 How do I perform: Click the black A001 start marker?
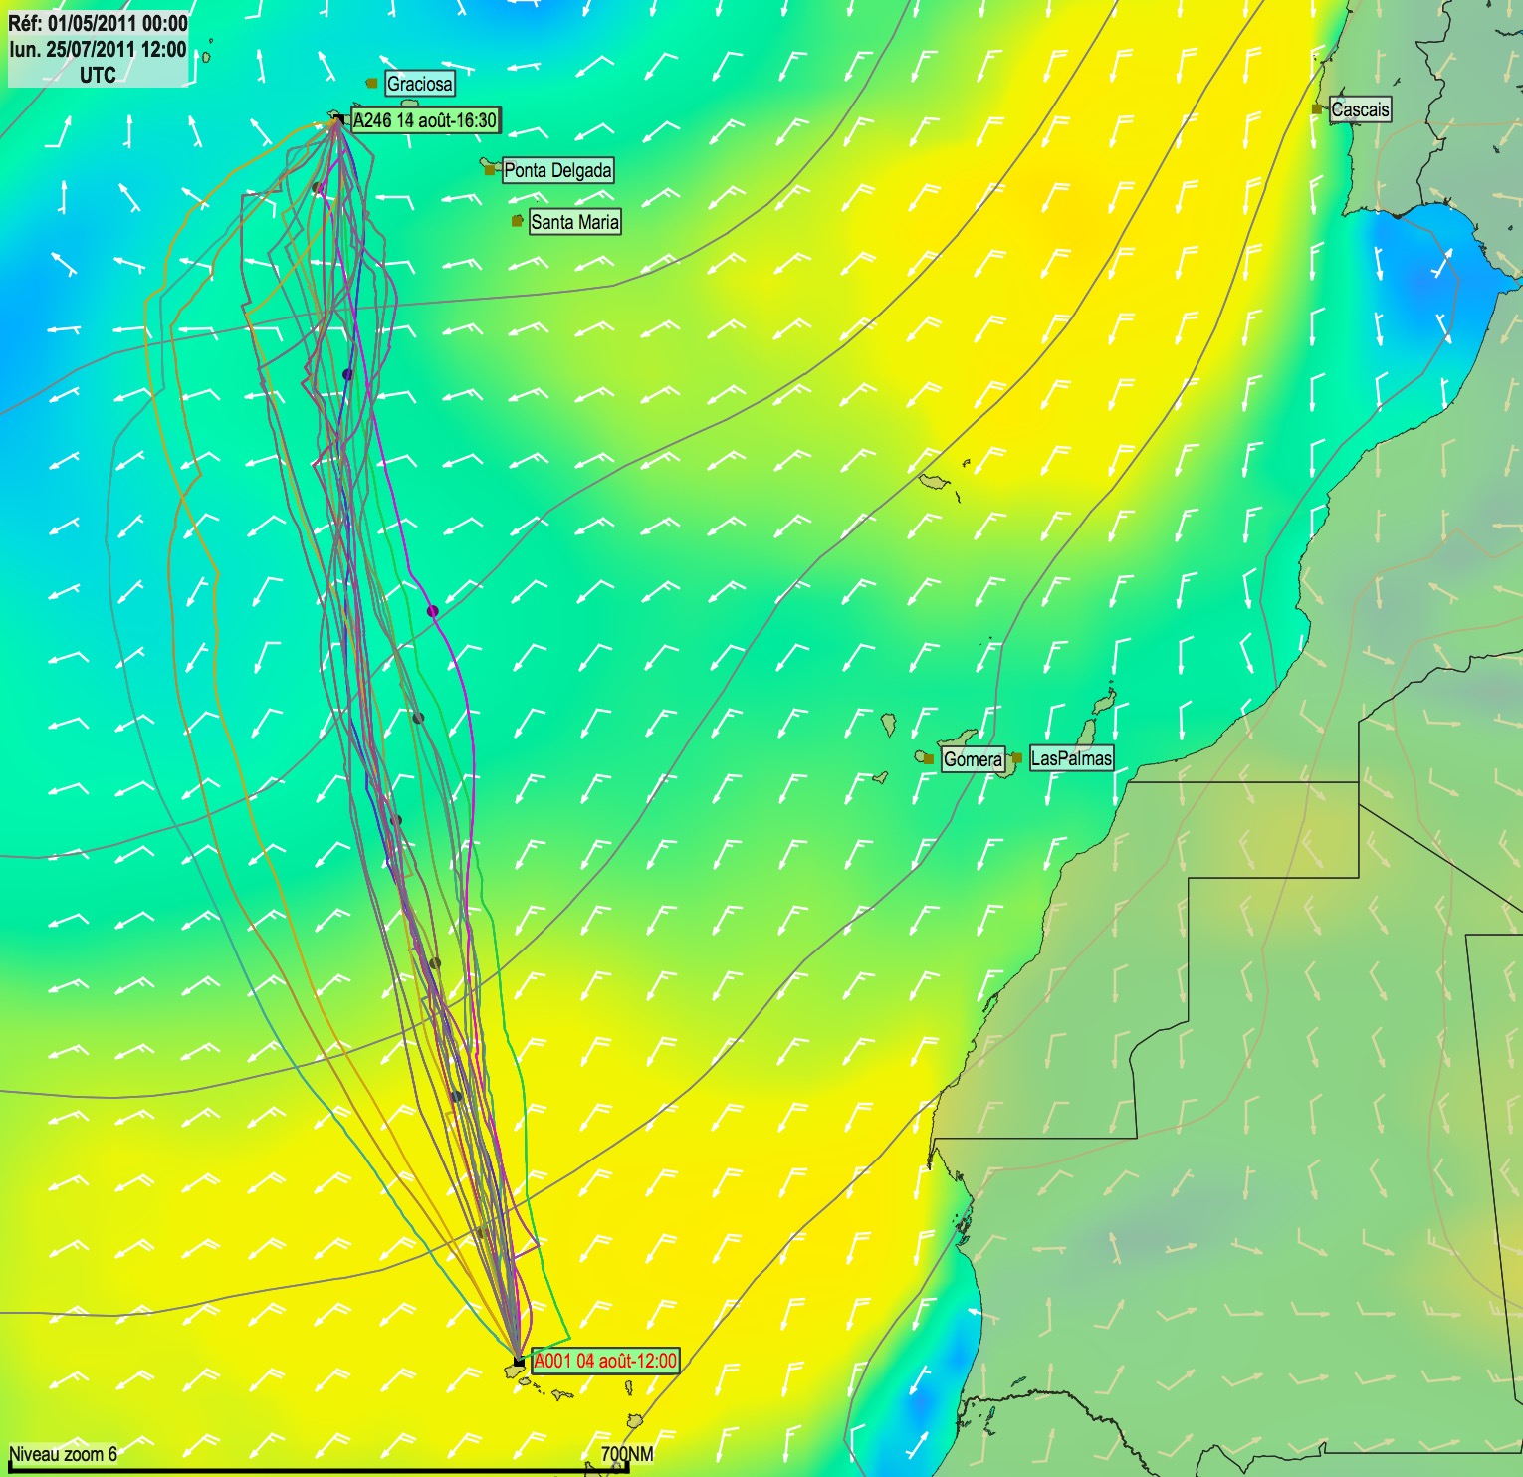tap(519, 1361)
